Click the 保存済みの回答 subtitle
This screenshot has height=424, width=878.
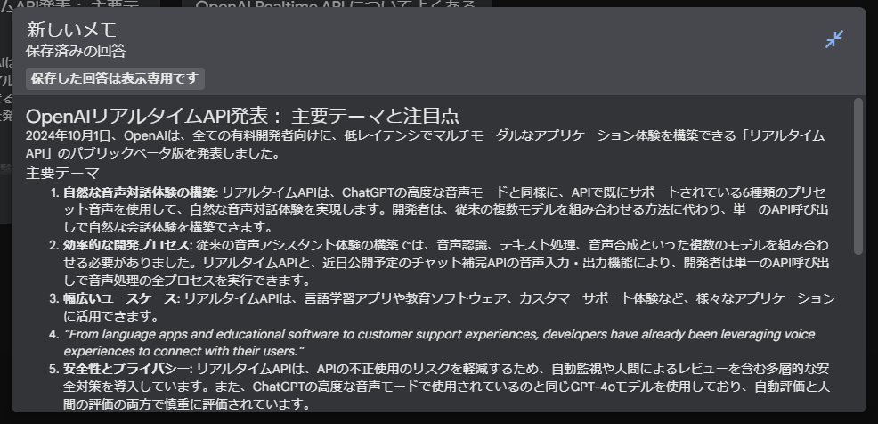pos(76,51)
